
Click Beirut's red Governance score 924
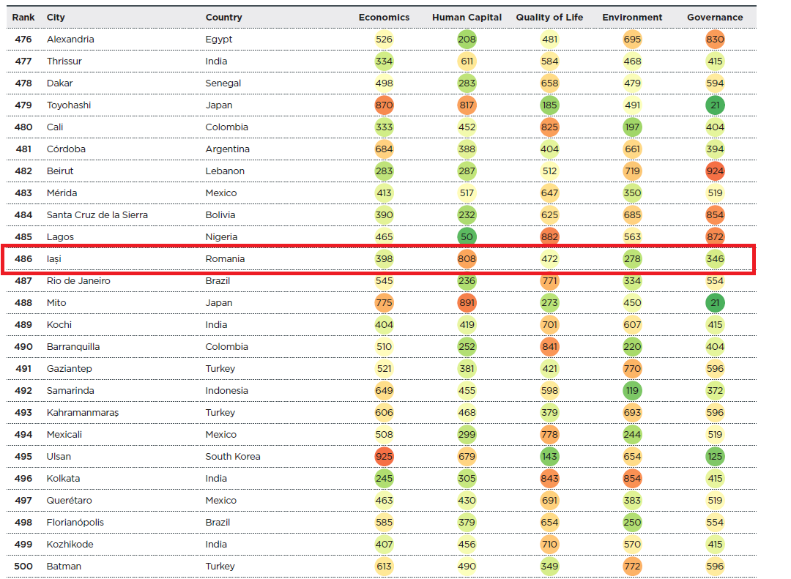[x=715, y=171]
